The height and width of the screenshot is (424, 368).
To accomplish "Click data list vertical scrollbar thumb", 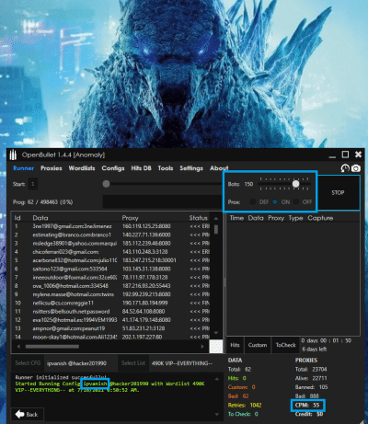I will (x=216, y=229).
